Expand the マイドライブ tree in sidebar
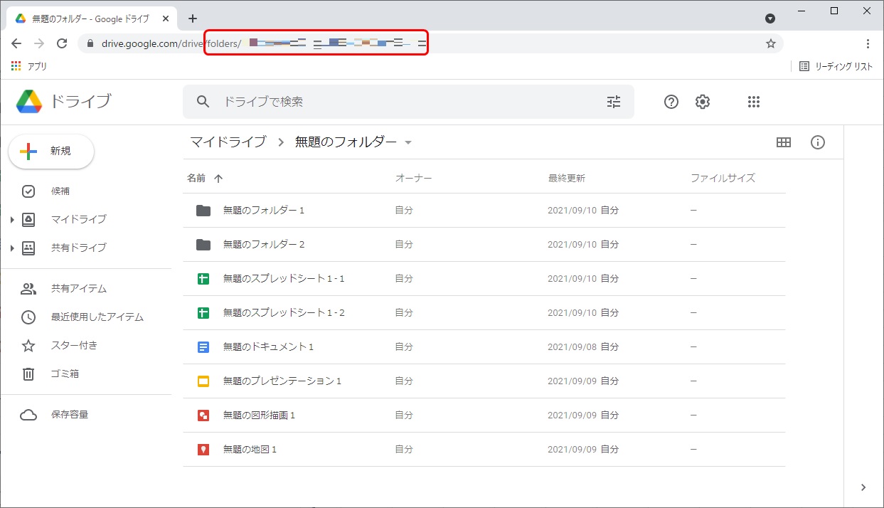The height and width of the screenshot is (508, 884). [x=12, y=219]
